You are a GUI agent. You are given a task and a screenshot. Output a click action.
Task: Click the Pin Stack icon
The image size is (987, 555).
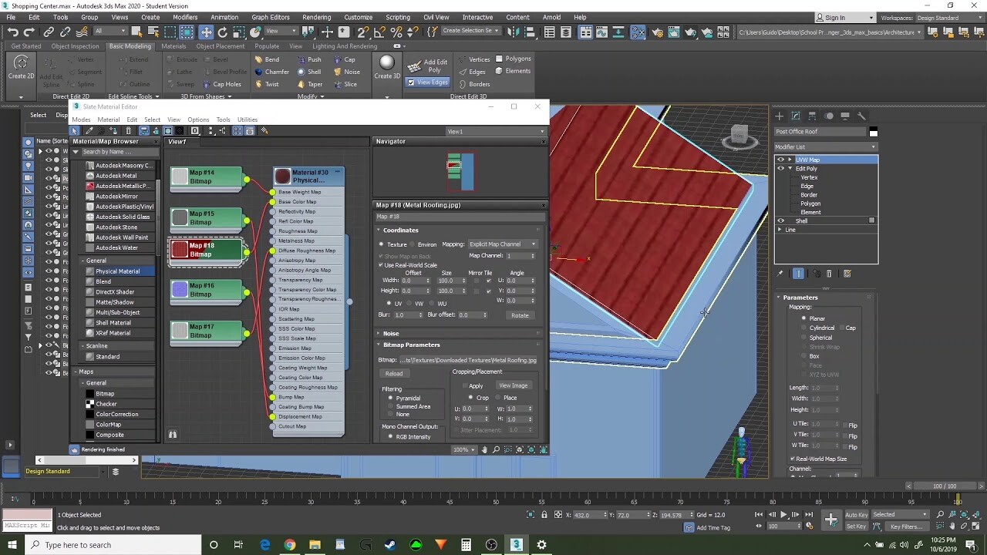[780, 274]
